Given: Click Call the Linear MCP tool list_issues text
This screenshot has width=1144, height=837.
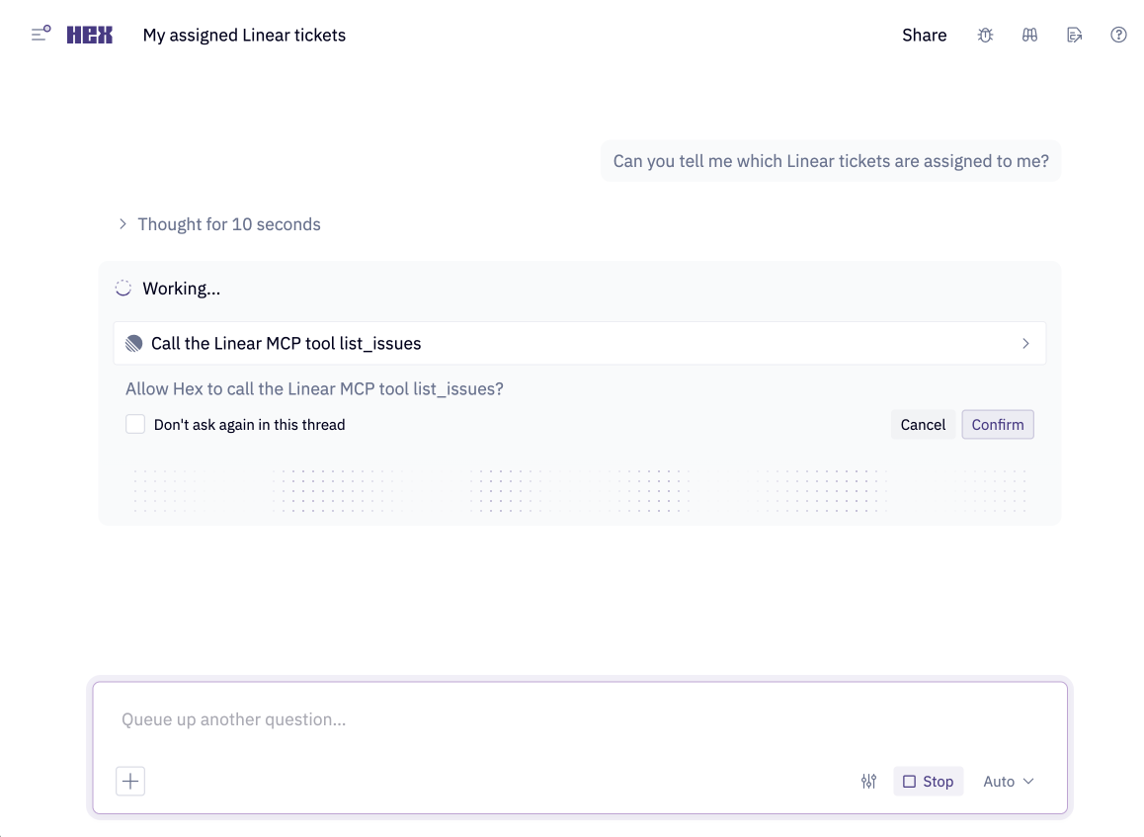Looking at the screenshot, I should pyautogui.click(x=286, y=344).
